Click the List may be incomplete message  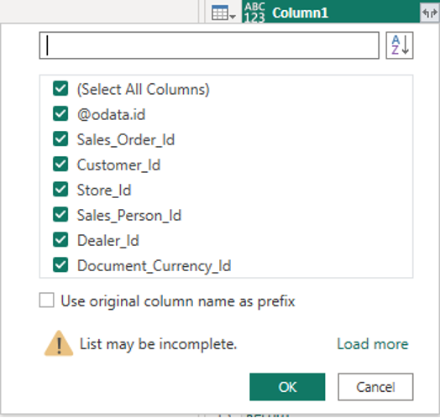click(x=158, y=344)
